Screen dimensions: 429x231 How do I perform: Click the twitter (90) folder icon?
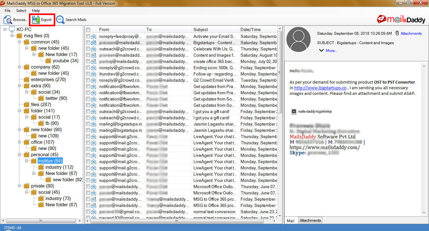pyautogui.click(x=41, y=98)
